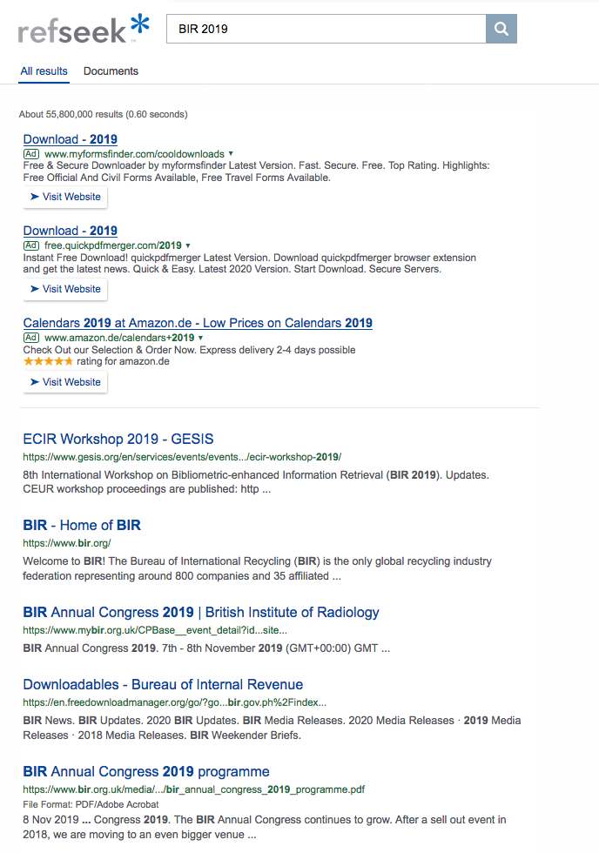Screen dimensions: 599x853
Task: Click the magnifier search button
Action: (x=501, y=29)
